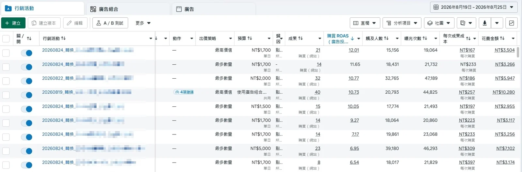The width and height of the screenshot is (522, 172).
Task: Click the calendar icon in the date range picker
Action: (436, 7)
